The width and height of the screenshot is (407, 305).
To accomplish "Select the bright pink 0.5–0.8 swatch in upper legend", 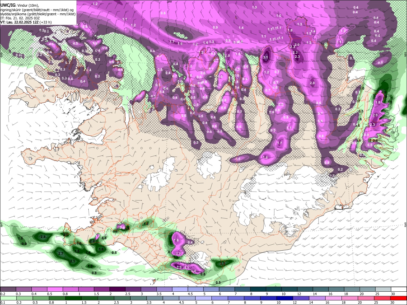I will [55, 289].
